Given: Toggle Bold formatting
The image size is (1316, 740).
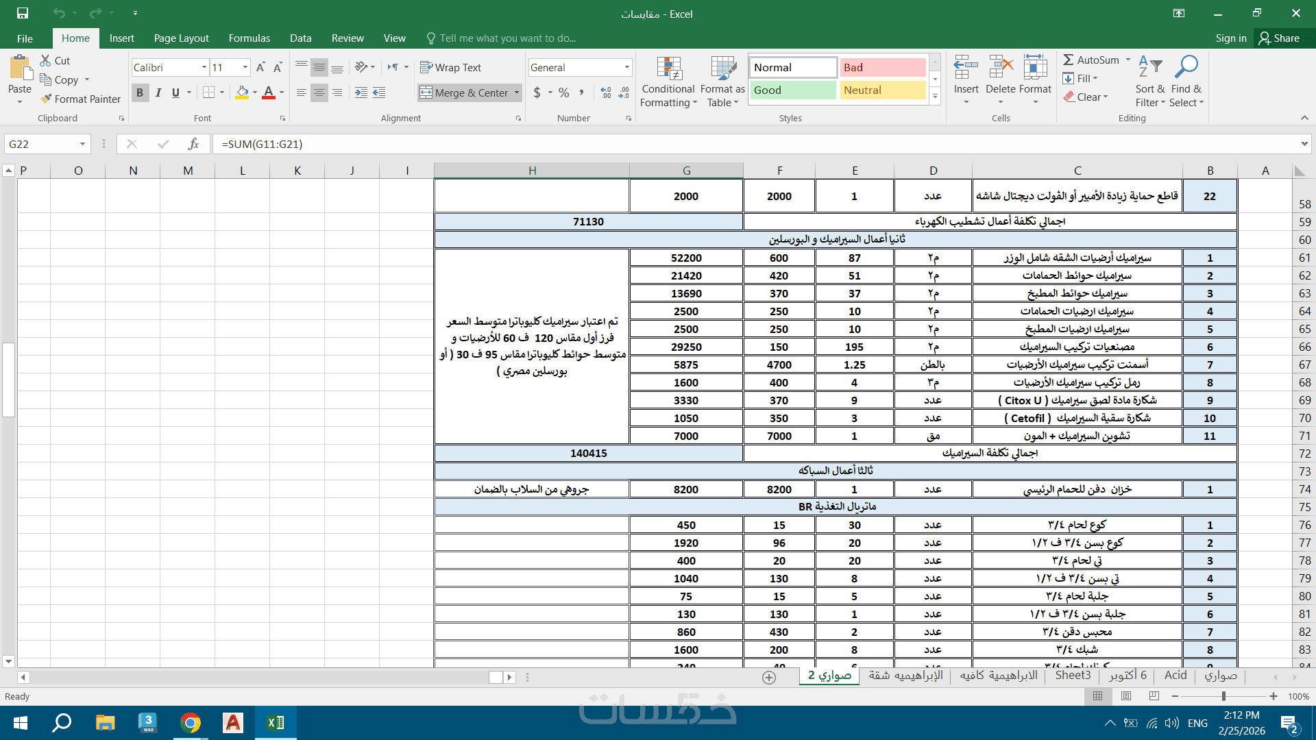Looking at the screenshot, I should (140, 92).
